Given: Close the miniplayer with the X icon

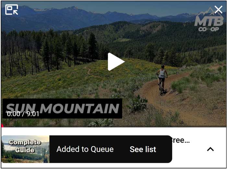Looking at the screenshot, I should click(218, 10).
